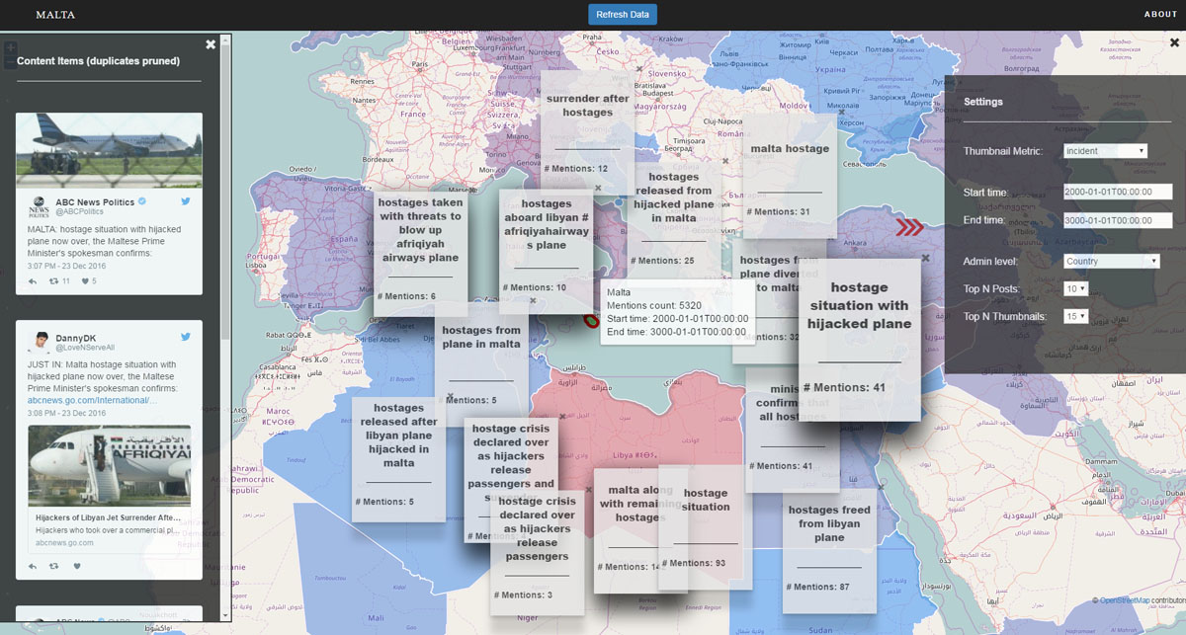Click 'Mentions count: 5320' in Malta tooltip
Screen dimensions: 1186x635
(x=654, y=305)
